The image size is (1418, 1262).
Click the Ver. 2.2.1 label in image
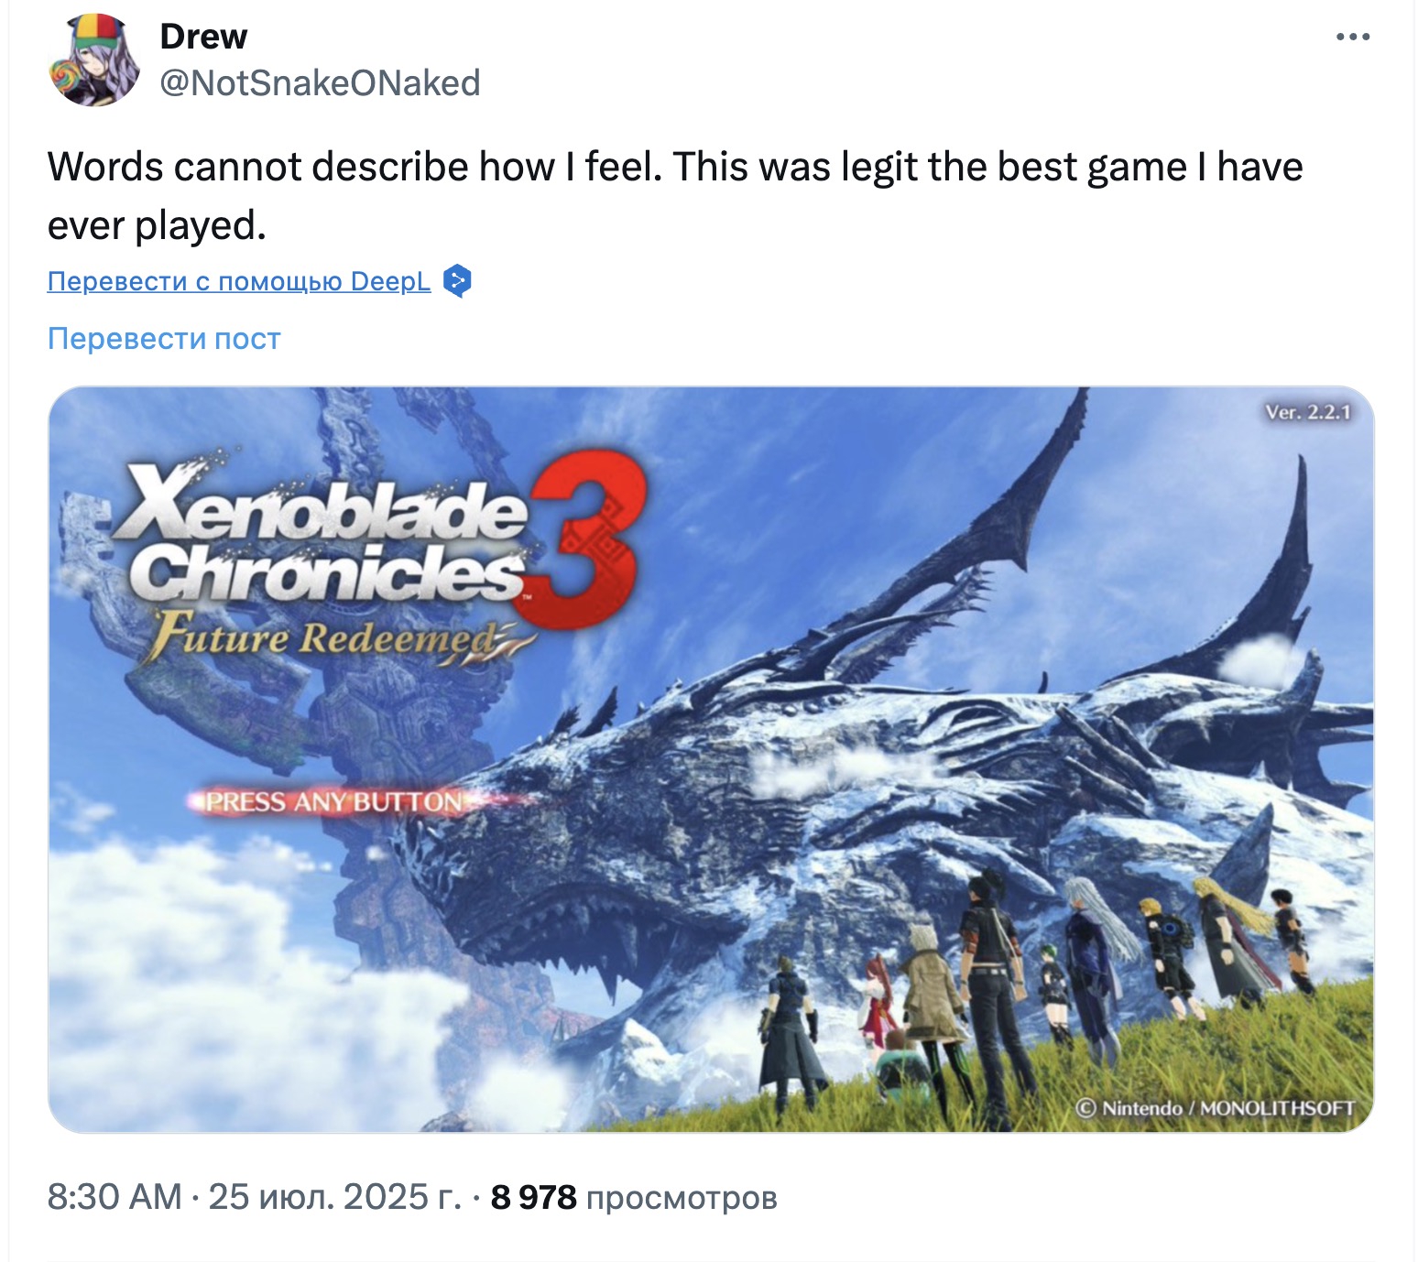click(x=1308, y=412)
